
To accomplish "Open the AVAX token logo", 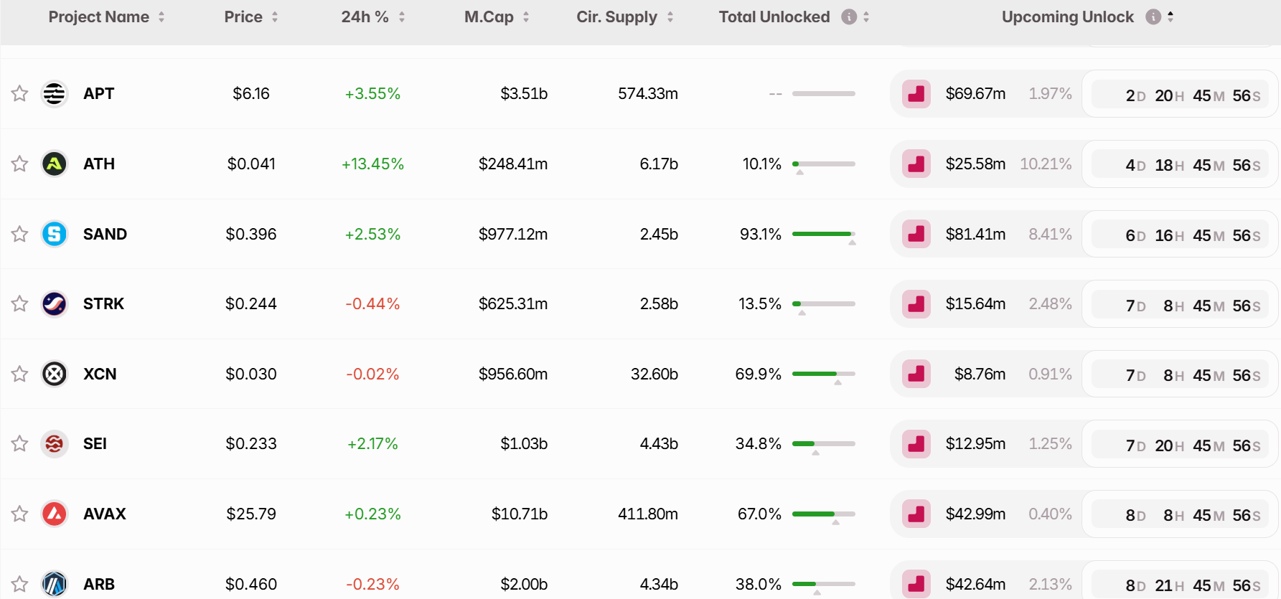I will point(55,514).
